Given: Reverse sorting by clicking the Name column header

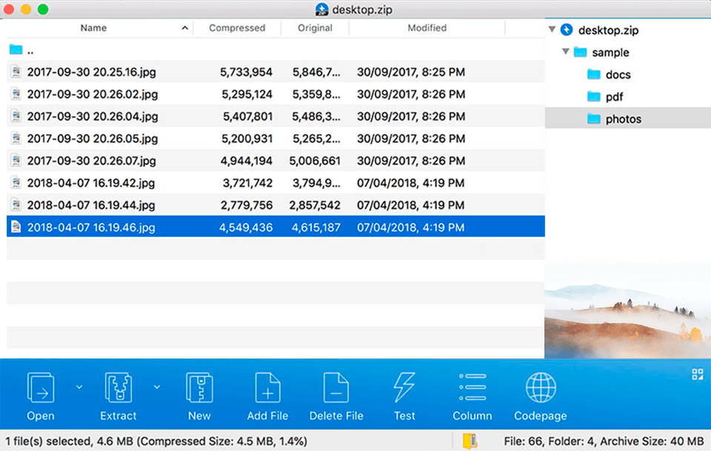Looking at the screenshot, I should pos(93,27).
